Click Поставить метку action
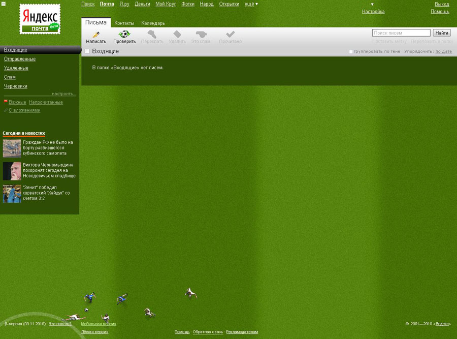 click(x=389, y=42)
